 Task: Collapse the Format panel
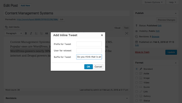click(x=175, y=63)
